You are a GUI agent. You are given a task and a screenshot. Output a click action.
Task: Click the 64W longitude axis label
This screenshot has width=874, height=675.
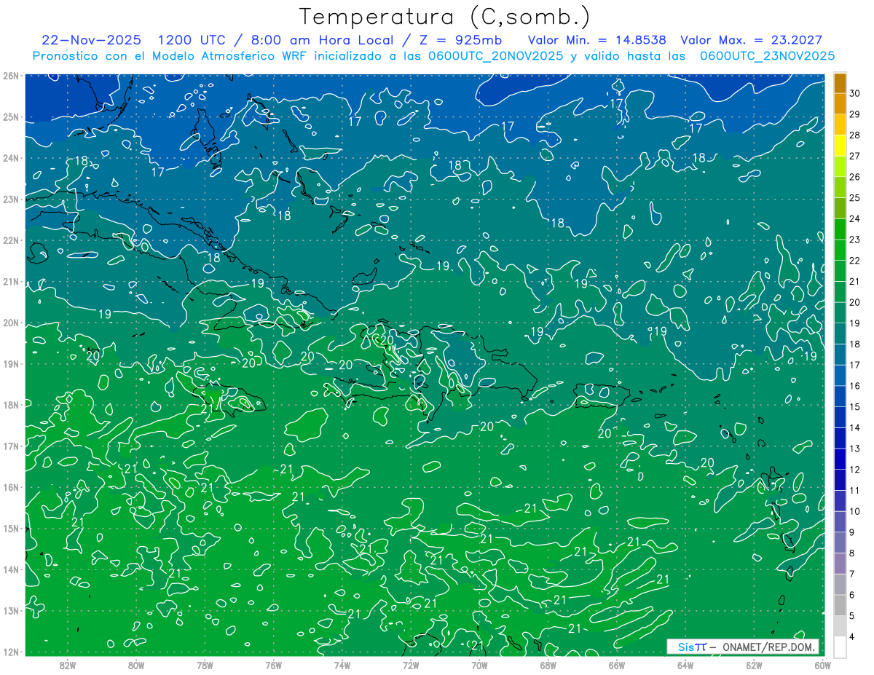click(685, 665)
